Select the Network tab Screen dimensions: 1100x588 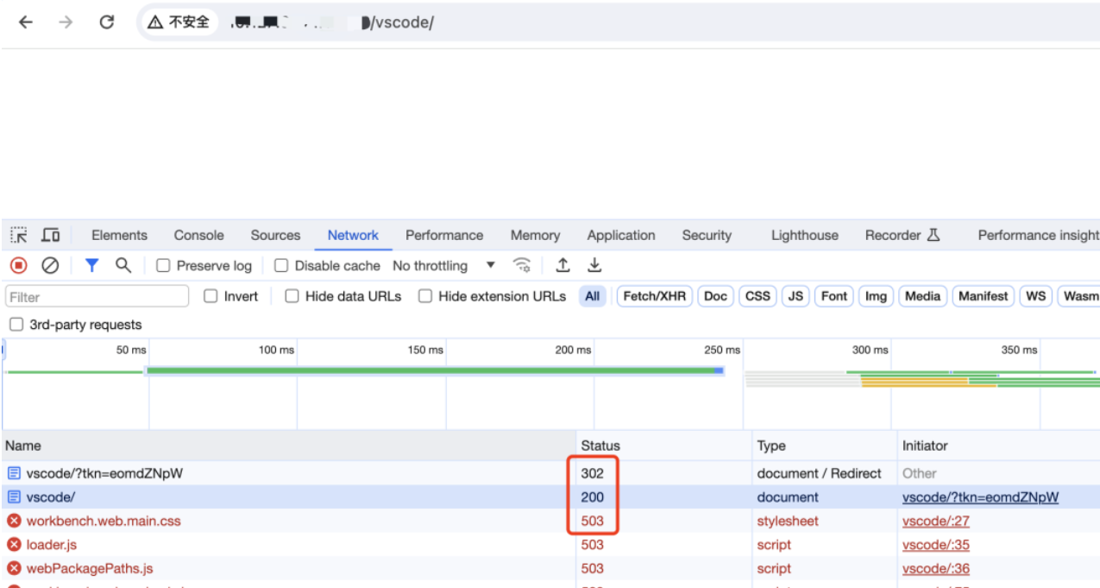point(353,235)
